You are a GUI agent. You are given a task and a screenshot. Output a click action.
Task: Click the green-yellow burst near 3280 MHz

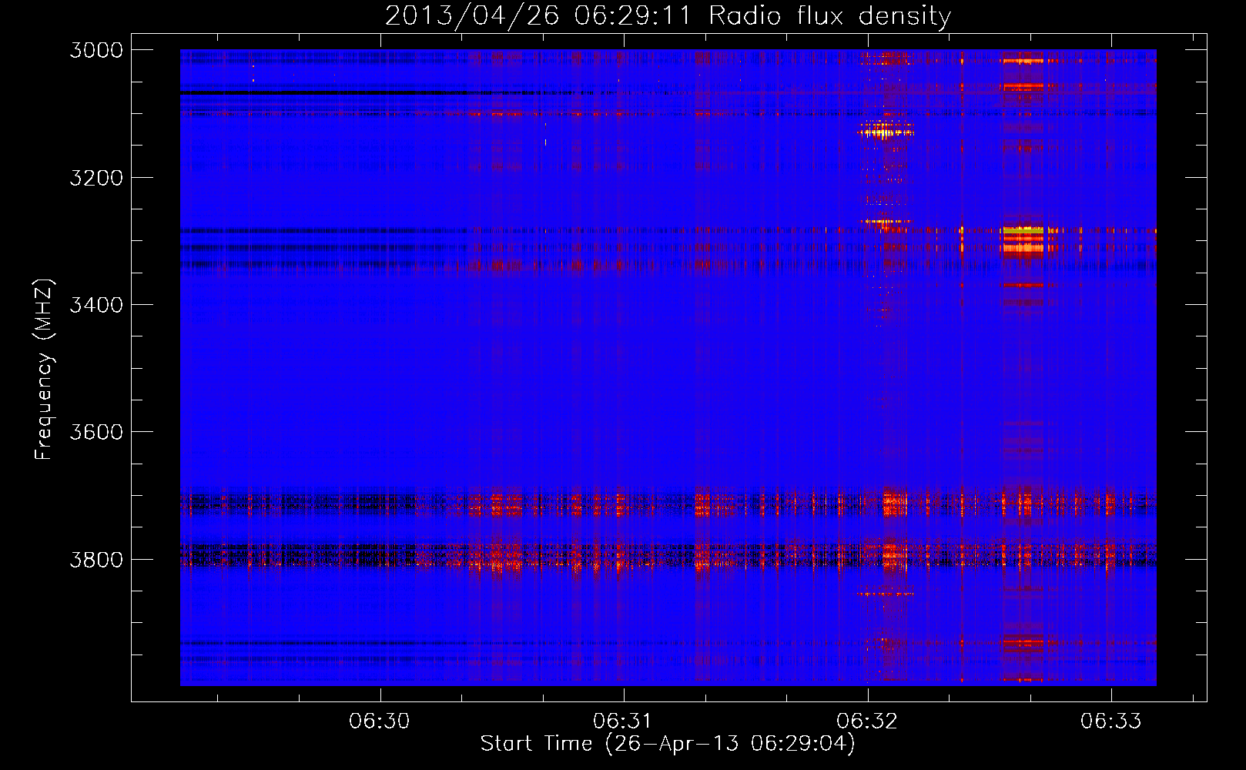(1023, 229)
